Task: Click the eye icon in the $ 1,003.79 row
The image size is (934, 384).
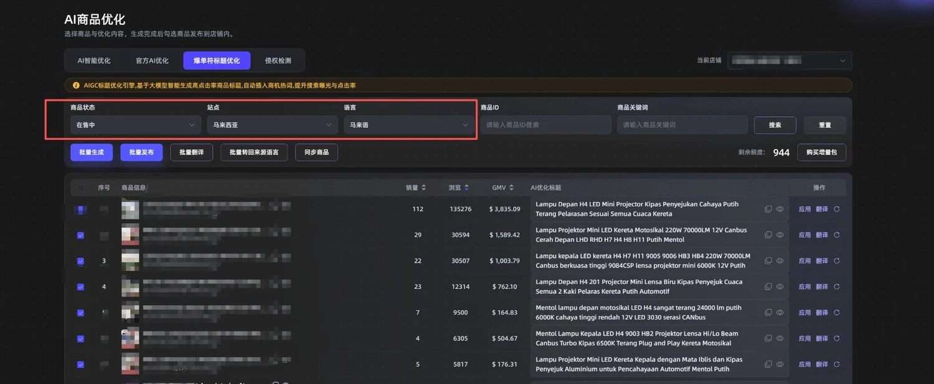Action: click(x=780, y=261)
